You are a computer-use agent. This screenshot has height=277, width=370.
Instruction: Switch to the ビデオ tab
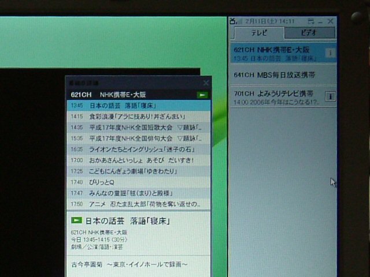point(309,33)
